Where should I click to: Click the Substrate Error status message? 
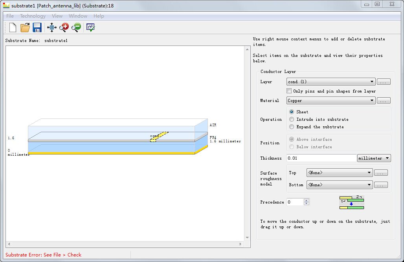43,255
